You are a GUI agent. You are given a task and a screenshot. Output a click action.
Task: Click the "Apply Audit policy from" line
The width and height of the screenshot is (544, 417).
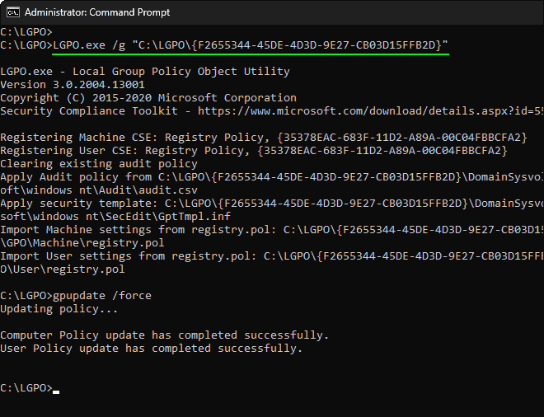tap(272, 177)
